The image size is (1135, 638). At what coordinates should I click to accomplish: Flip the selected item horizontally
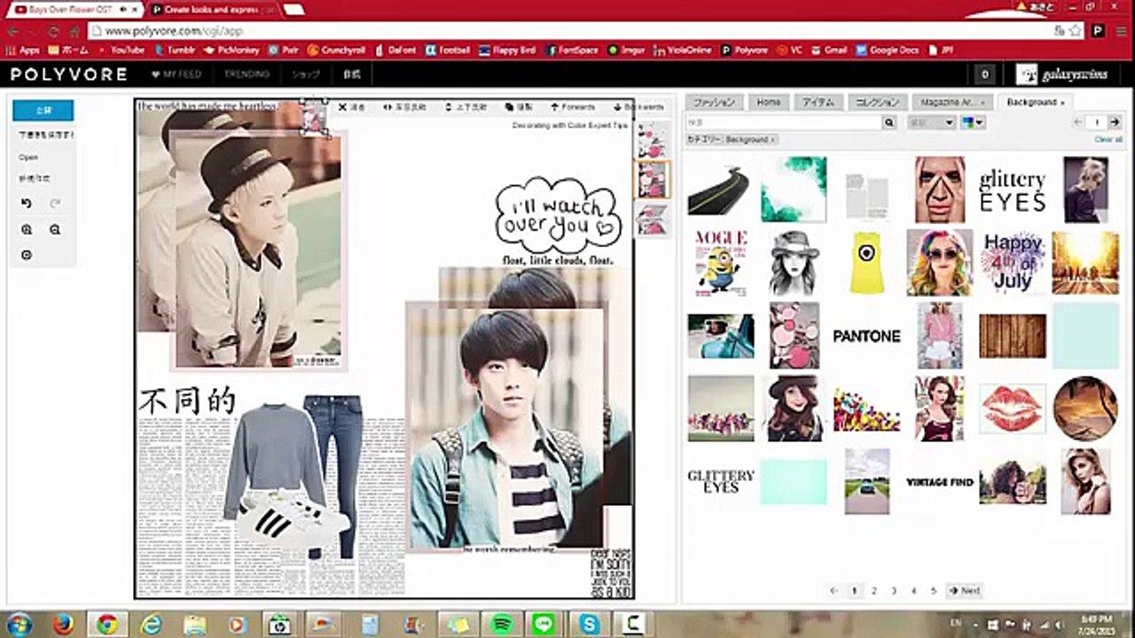[404, 107]
